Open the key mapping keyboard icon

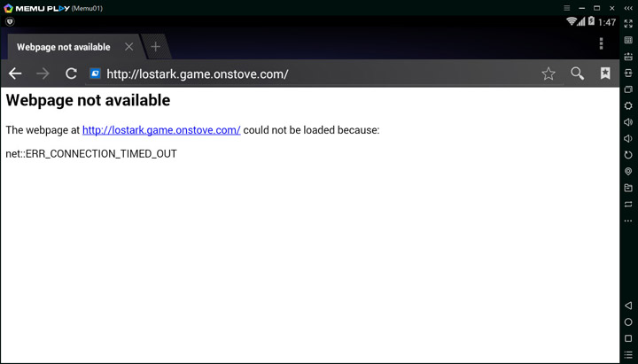click(628, 40)
